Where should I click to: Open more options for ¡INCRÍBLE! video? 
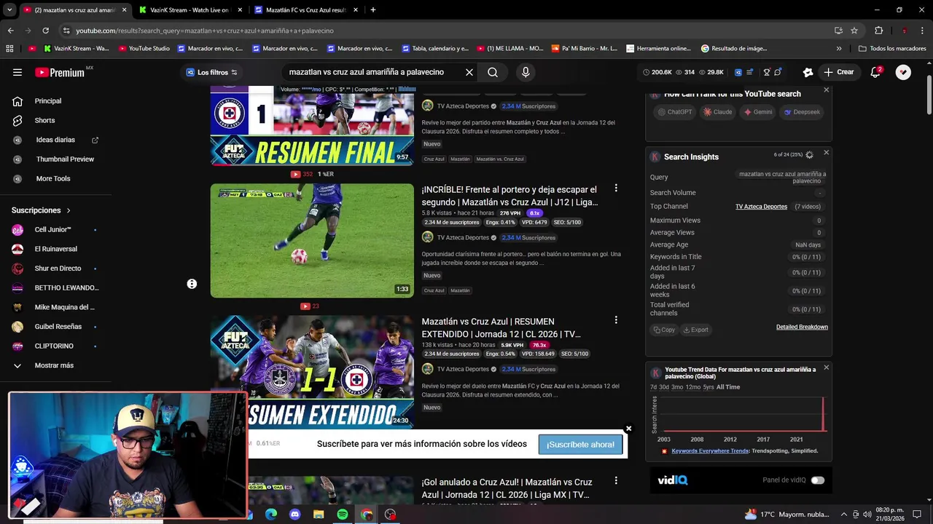point(616,188)
